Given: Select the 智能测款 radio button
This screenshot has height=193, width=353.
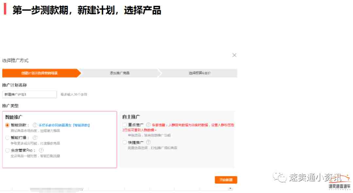Looking at the screenshot, I should pos(8,125).
